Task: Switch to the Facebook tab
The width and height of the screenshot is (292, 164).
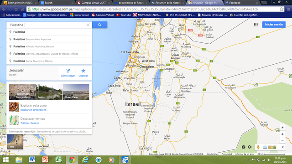Action: tap(241, 3)
